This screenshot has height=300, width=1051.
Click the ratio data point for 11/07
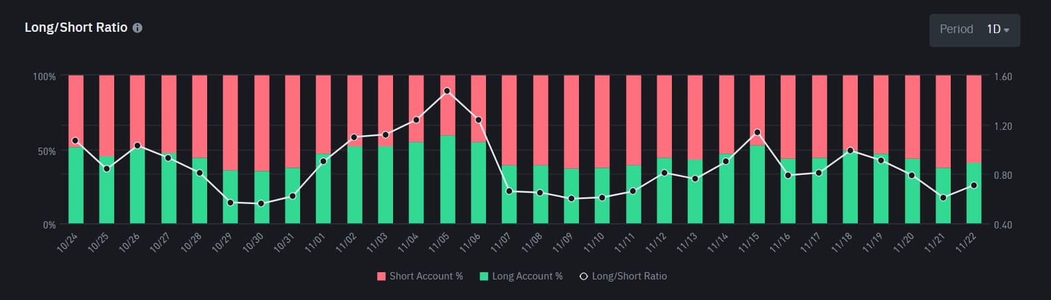509,191
